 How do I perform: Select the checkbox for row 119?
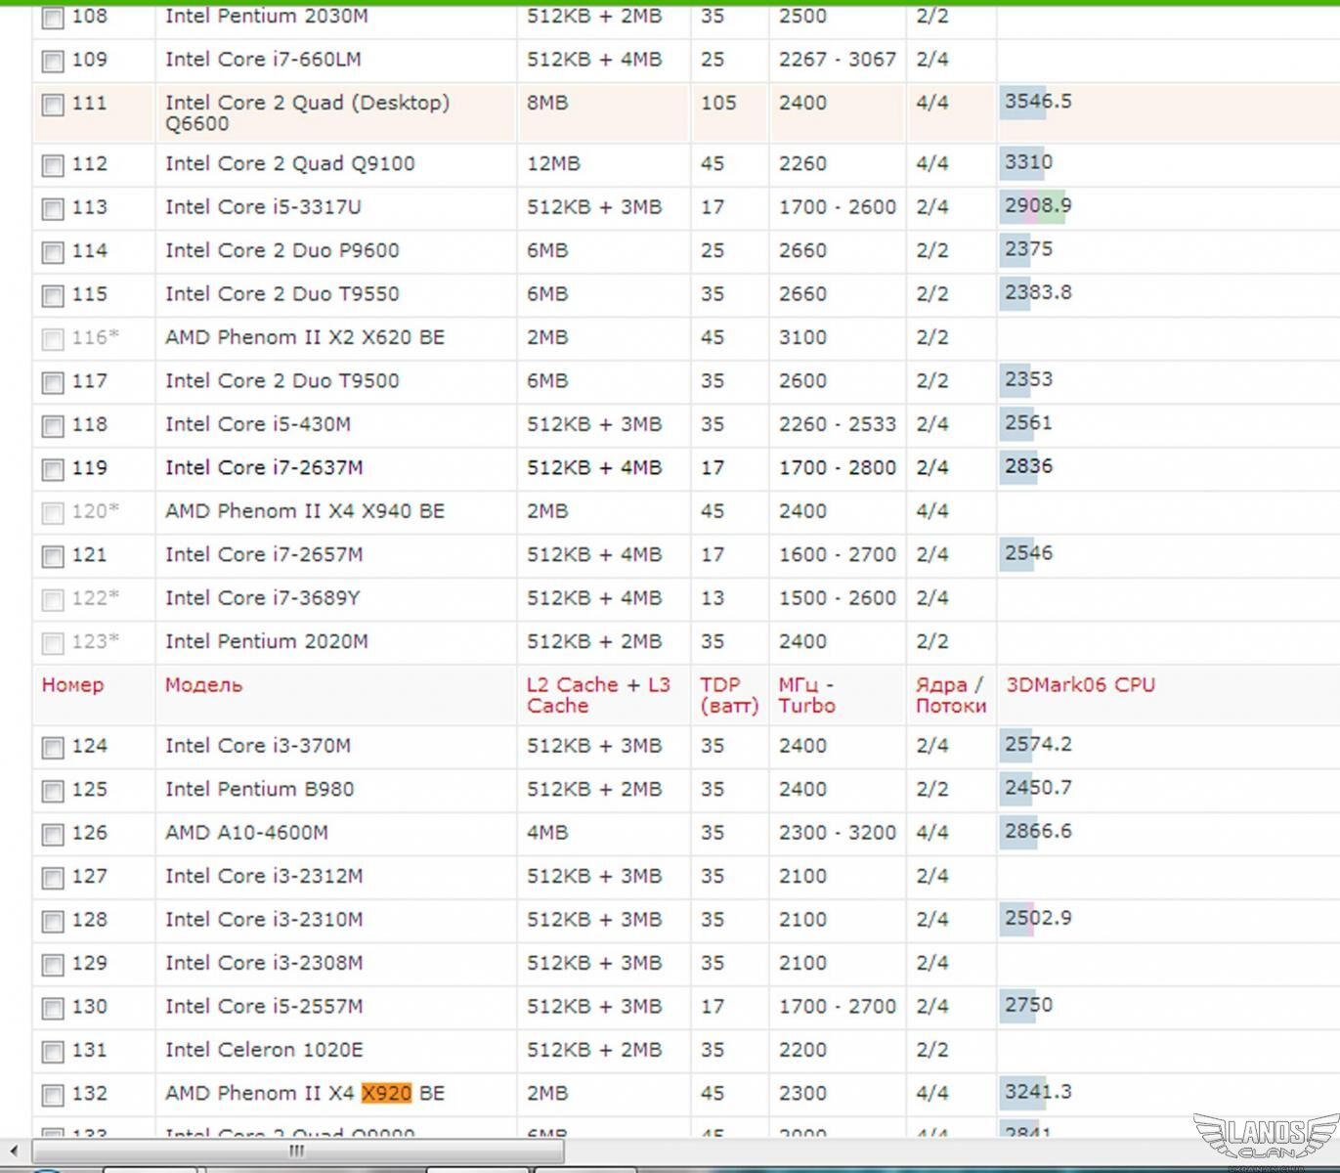pyautogui.click(x=53, y=470)
